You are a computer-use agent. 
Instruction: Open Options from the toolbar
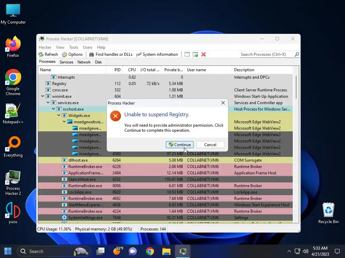coord(72,54)
